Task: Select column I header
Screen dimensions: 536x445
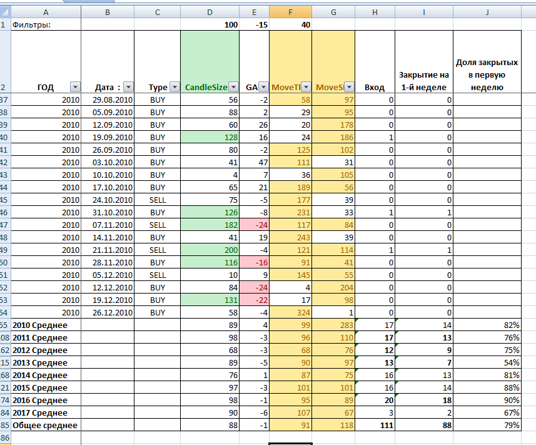Action: 424,13
